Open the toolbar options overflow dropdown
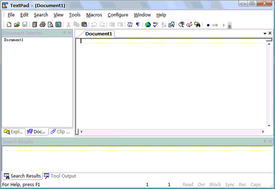 (229, 25)
